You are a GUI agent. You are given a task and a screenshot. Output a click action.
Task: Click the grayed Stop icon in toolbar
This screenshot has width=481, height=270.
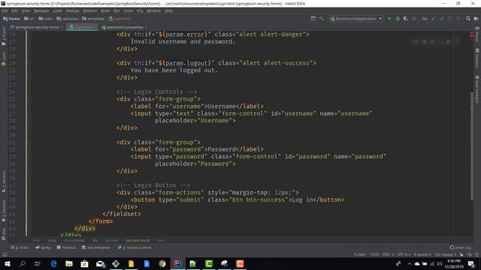click(414, 19)
